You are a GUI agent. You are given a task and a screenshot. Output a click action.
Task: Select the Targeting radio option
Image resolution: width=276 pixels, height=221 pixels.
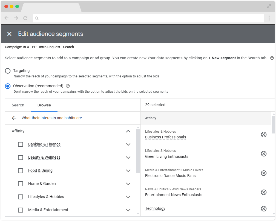[x=8, y=71]
